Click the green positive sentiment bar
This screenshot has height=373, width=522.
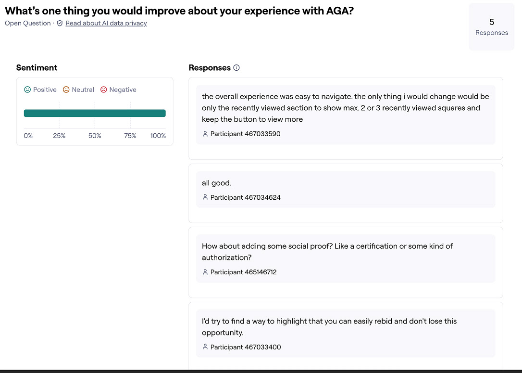95,113
